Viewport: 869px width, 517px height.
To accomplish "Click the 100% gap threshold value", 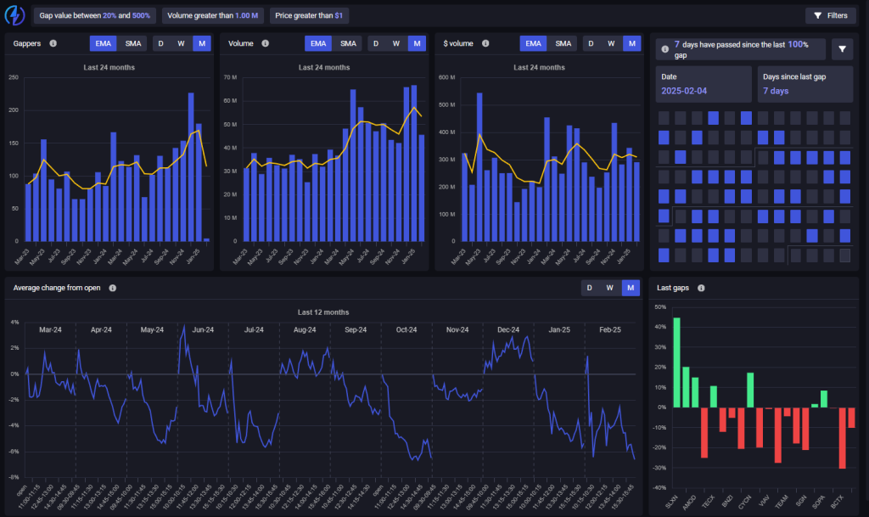I will (798, 44).
